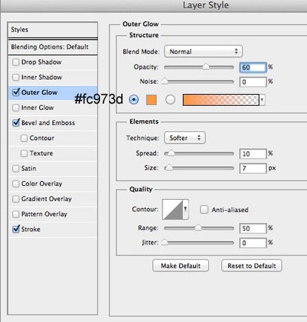Expand the gradient picker arrow
Viewport: 307px width, 322px height.
(262, 100)
